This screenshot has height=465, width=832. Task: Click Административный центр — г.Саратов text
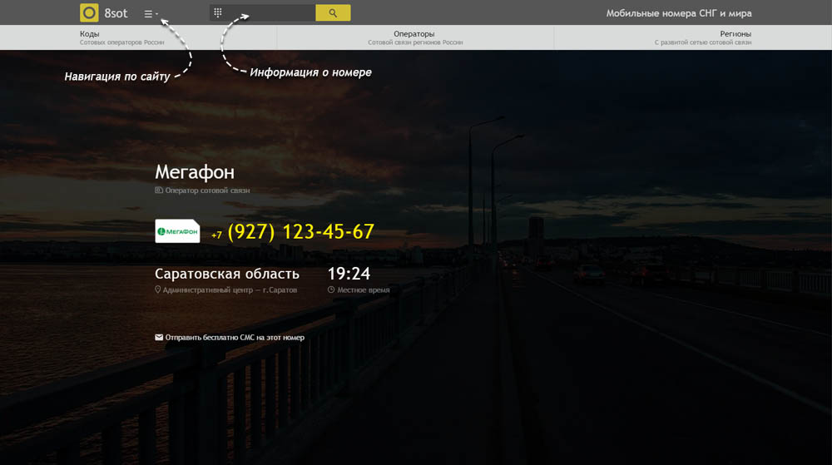click(x=230, y=290)
